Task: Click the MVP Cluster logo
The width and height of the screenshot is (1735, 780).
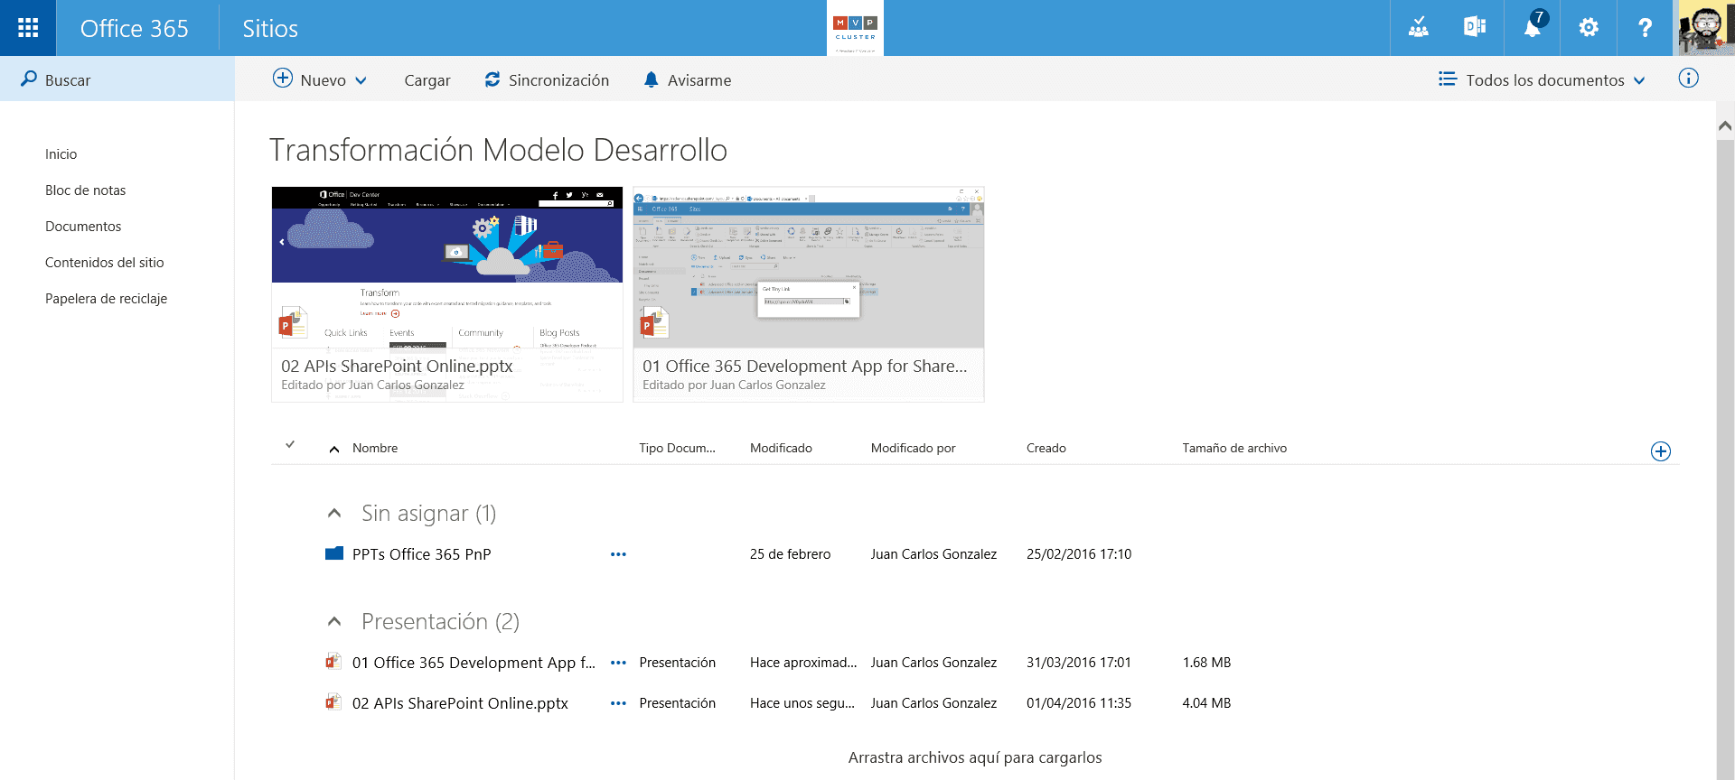Action: click(855, 28)
